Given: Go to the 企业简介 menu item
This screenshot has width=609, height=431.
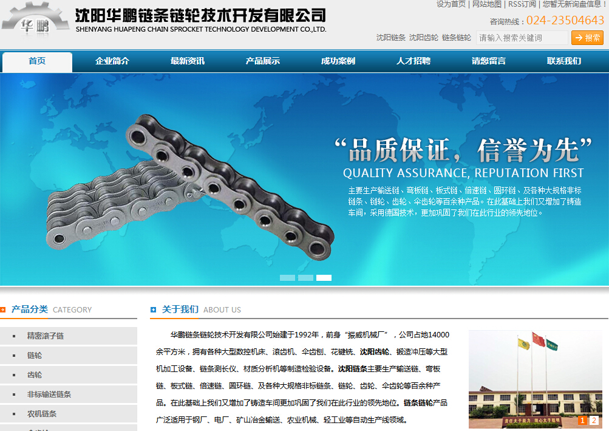Looking at the screenshot, I should pyautogui.click(x=112, y=61).
